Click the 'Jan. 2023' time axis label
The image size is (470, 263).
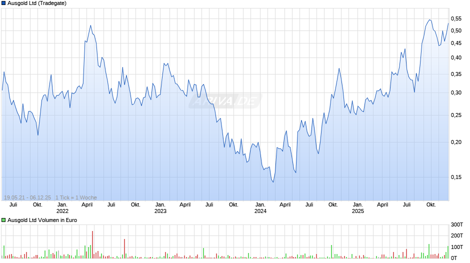[160, 208]
